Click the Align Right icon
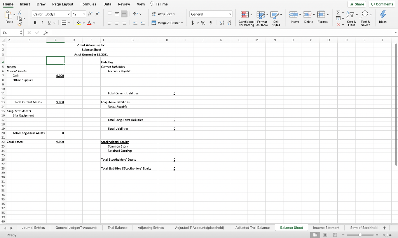 pyautogui.click(x=124, y=23)
